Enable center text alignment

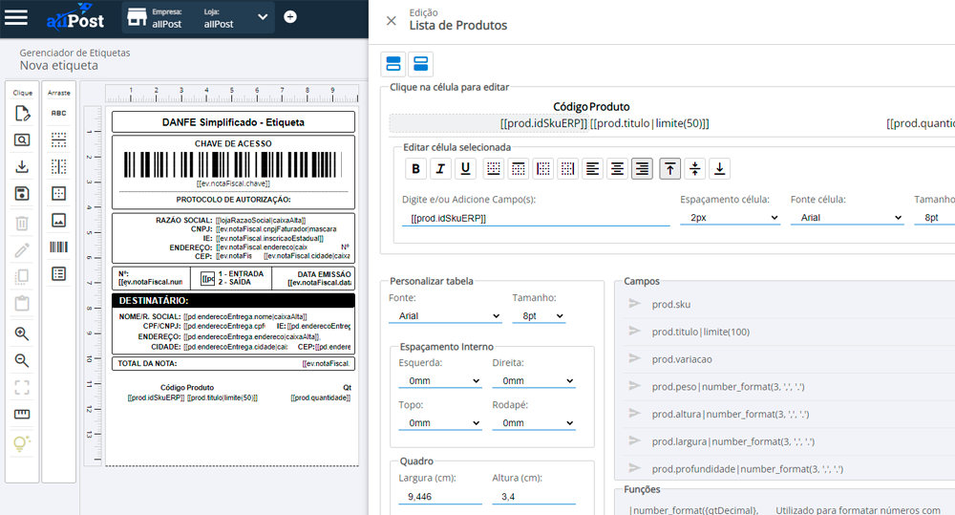[618, 169]
